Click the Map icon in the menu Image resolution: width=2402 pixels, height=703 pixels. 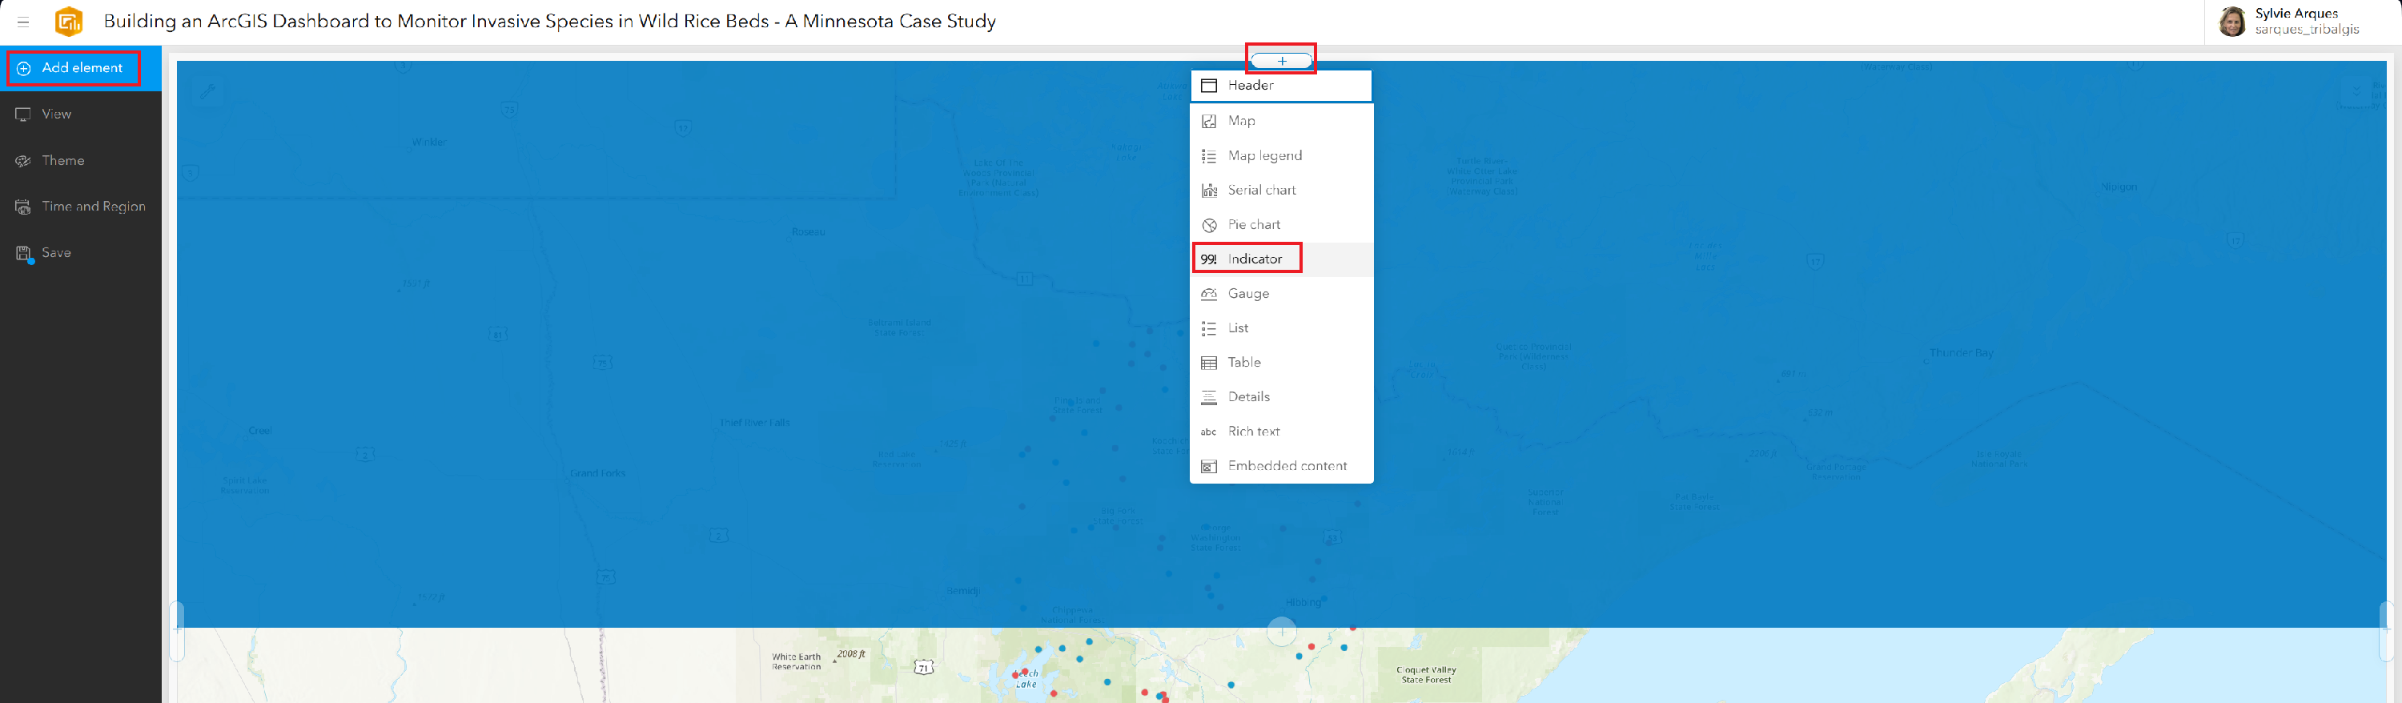[x=1209, y=121]
